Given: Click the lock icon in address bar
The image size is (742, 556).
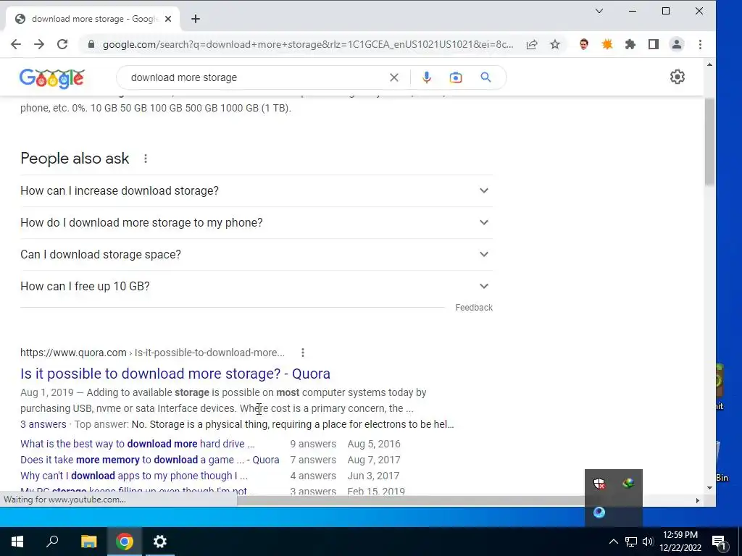Looking at the screenshot, I should pyautogui.click(x=91, y=44).
